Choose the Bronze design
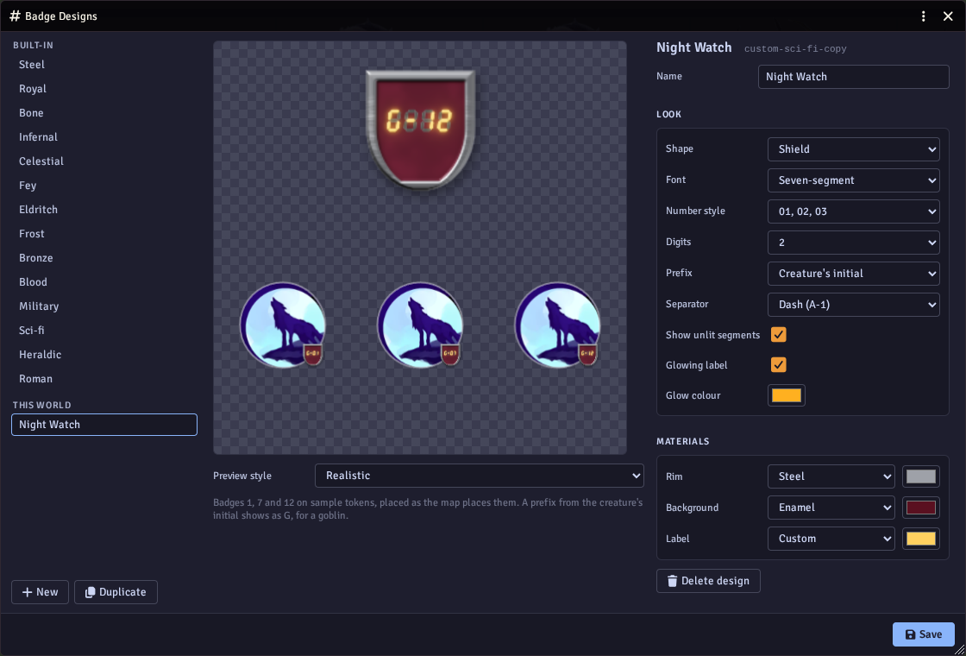966x656 pixels. (104, 258)
